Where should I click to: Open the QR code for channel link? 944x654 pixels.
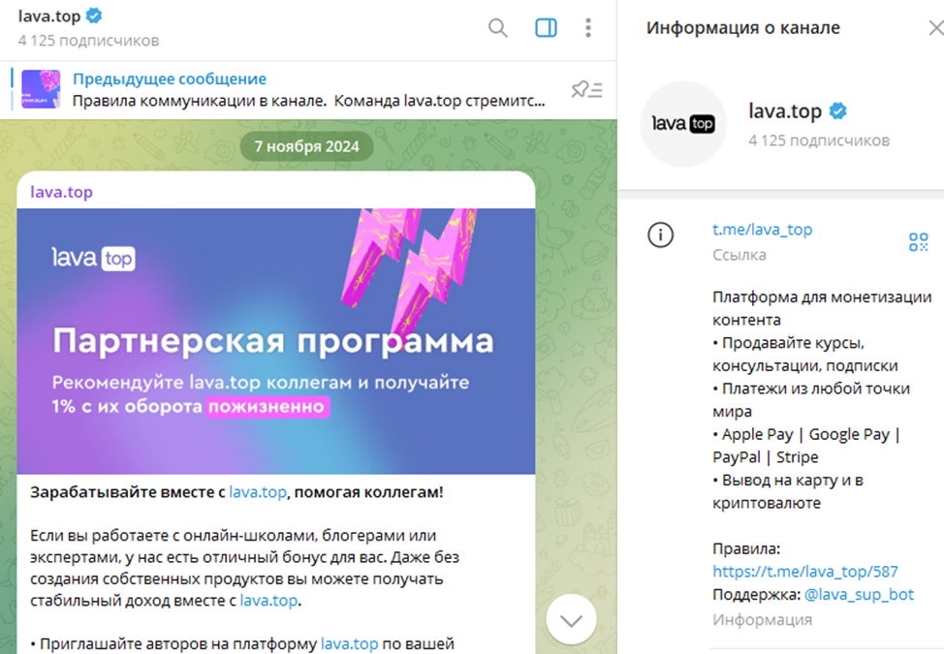coord(918,242)
